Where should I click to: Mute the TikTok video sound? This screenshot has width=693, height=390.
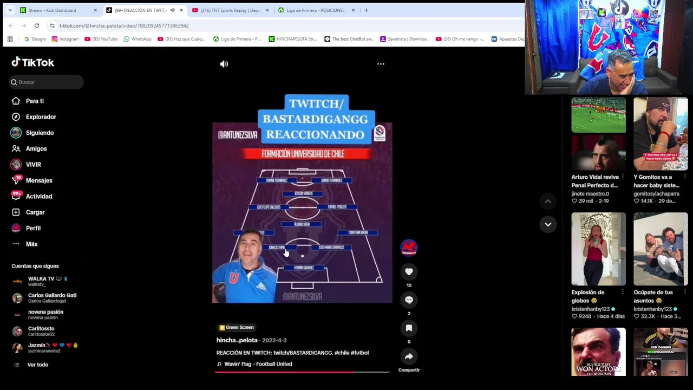point(224,64)
